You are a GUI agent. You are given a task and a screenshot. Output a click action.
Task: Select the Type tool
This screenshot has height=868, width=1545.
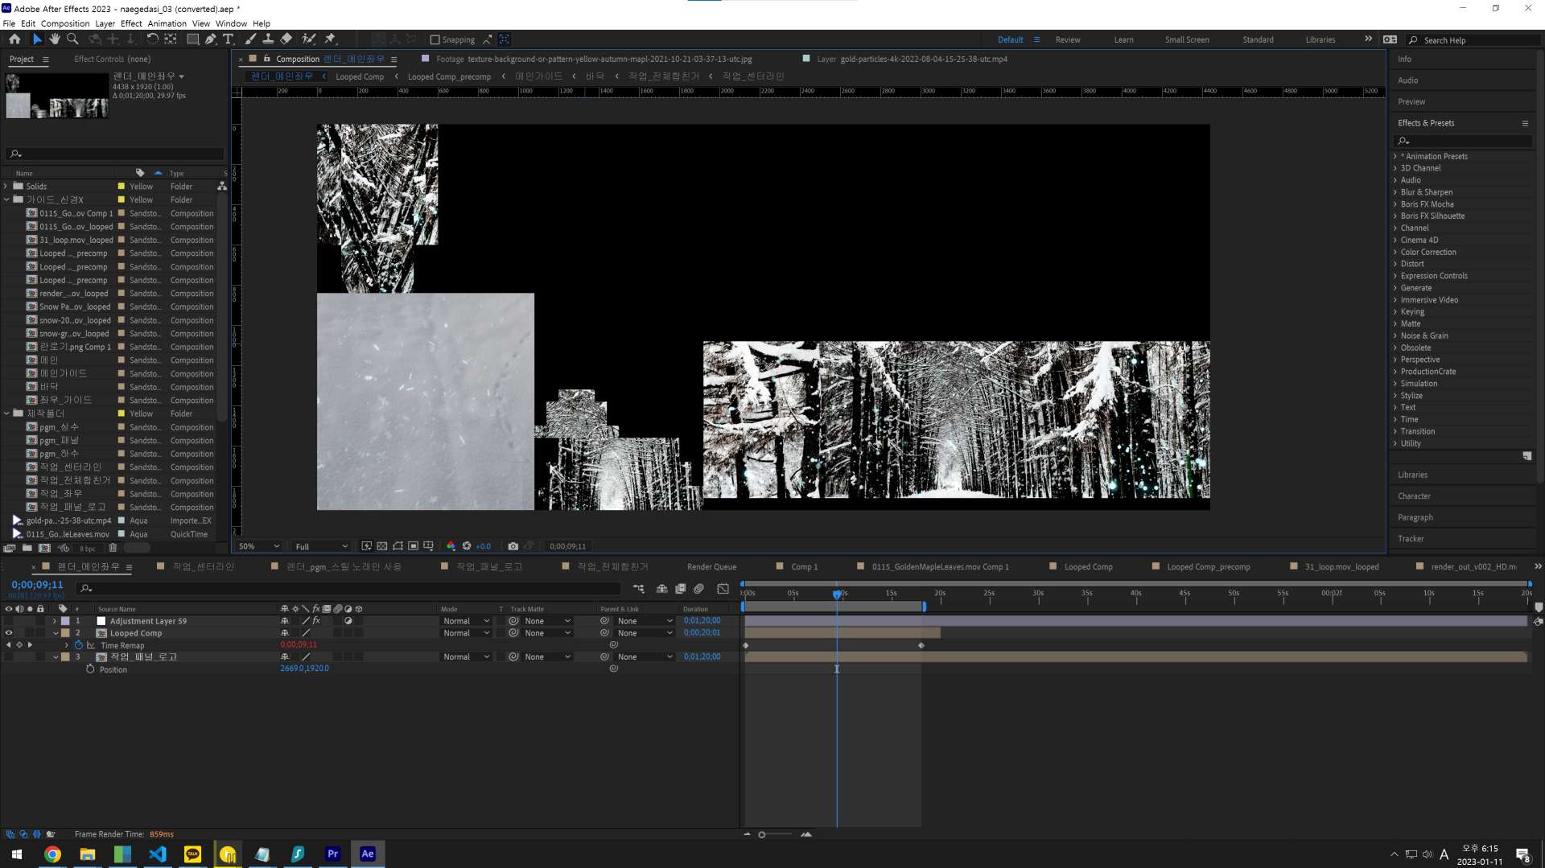click(x=229, y=39)
